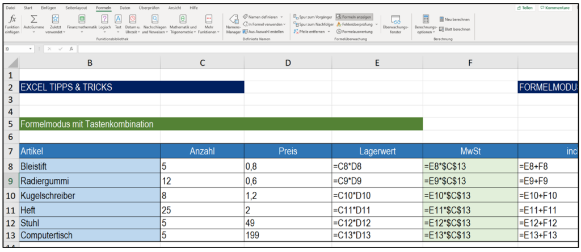Select the Lagerwert header cell

[x=377, y=151]
